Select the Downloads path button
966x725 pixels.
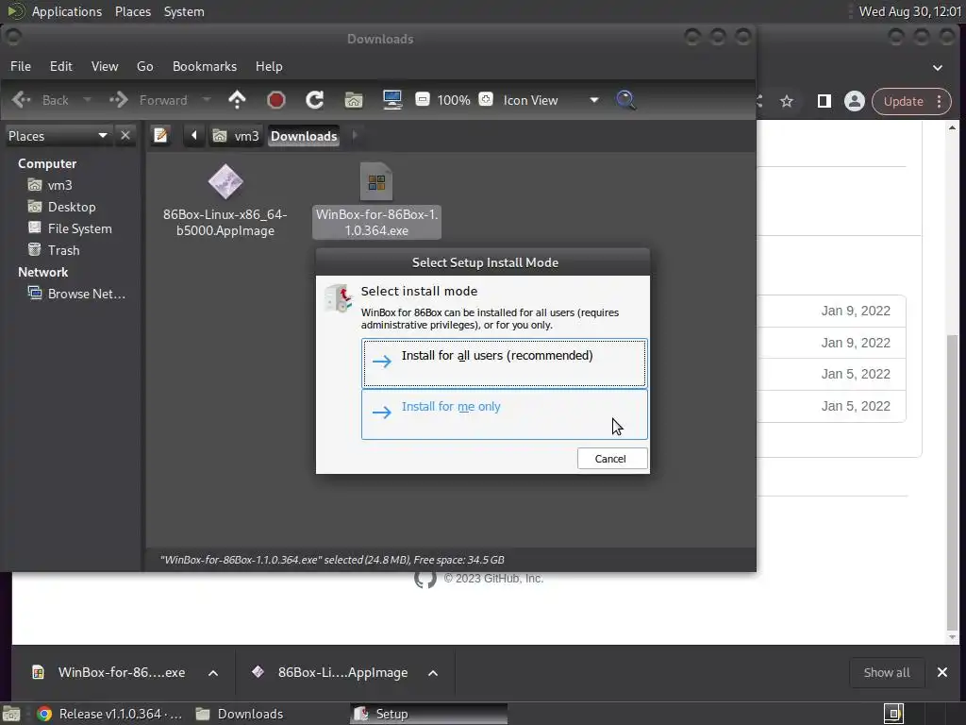click(304, 136)
